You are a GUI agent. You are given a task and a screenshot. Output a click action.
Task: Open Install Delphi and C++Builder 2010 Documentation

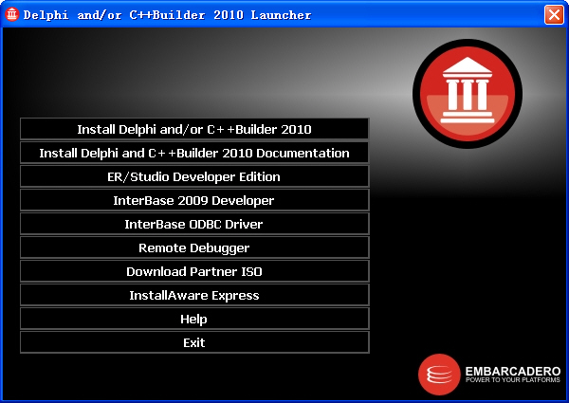point(194,153)
